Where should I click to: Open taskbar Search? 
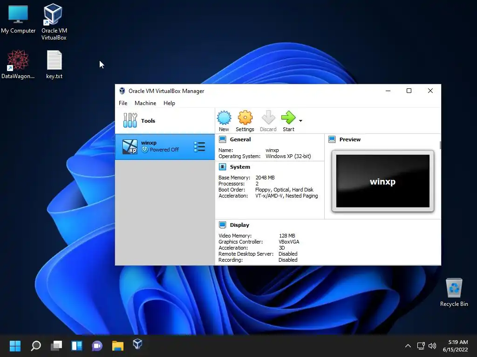click(x=36, y=345)
